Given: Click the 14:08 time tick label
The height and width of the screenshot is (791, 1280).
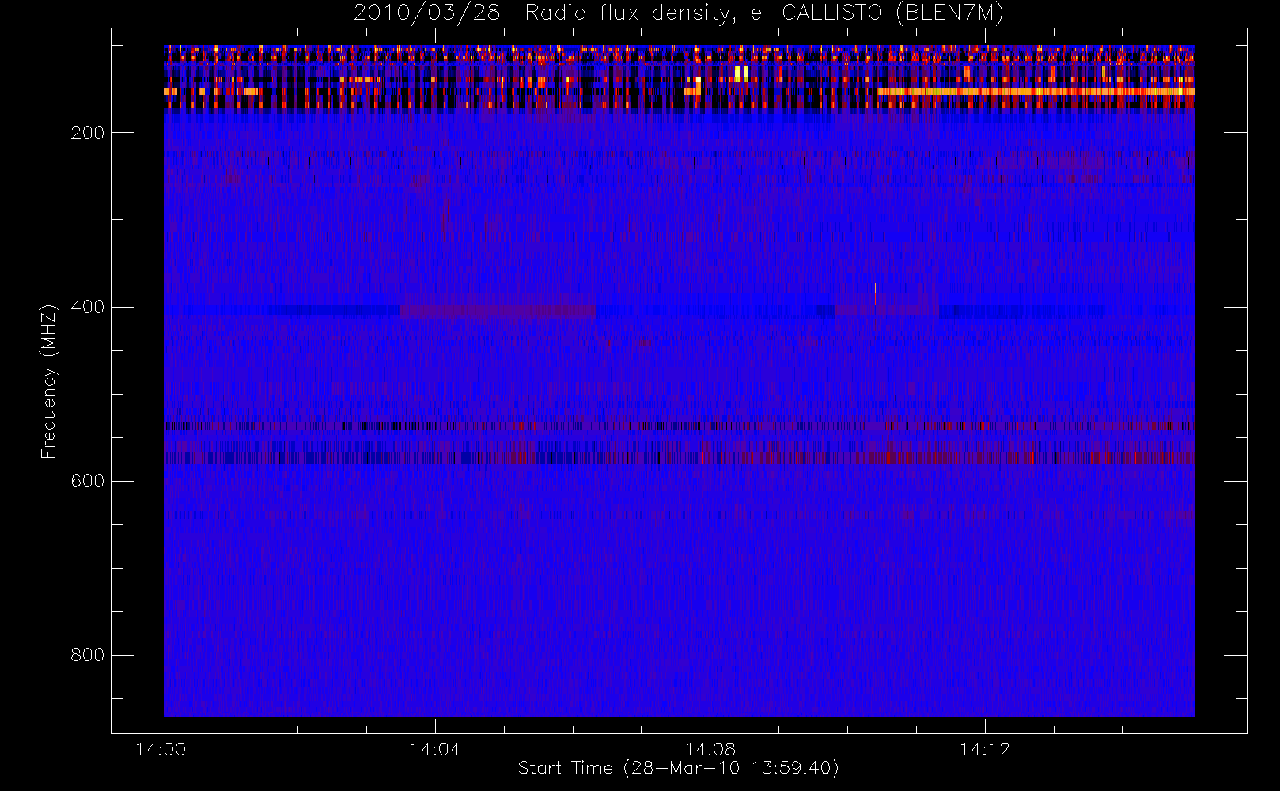Looking at the screenshot, I should 710,749.
